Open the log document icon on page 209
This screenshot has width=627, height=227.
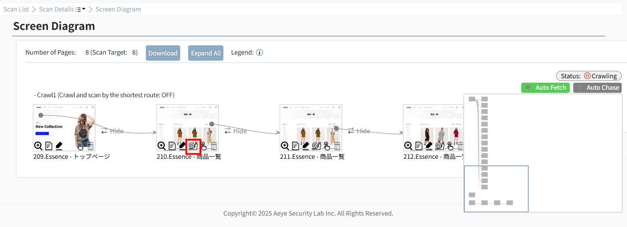click(x=49, y=146)
